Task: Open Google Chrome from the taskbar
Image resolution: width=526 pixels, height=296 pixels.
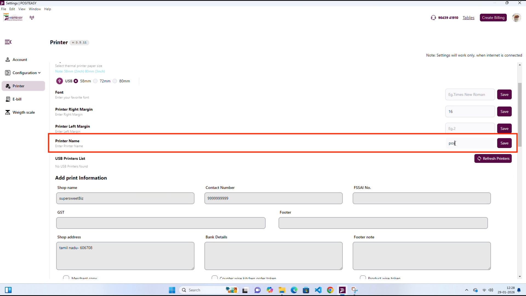Action: coord(330,290)
